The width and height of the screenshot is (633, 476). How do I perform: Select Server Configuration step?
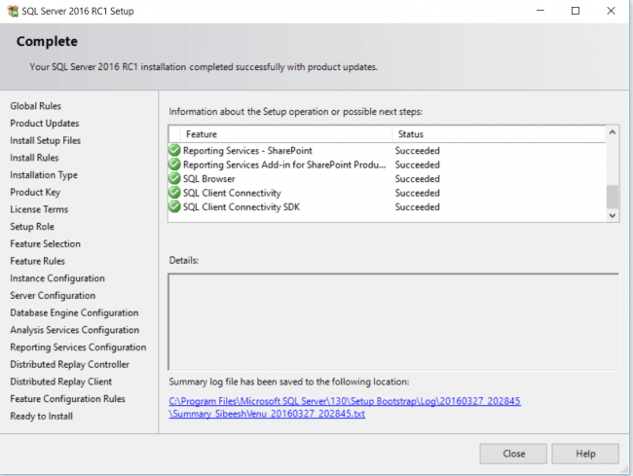point(53,296)
